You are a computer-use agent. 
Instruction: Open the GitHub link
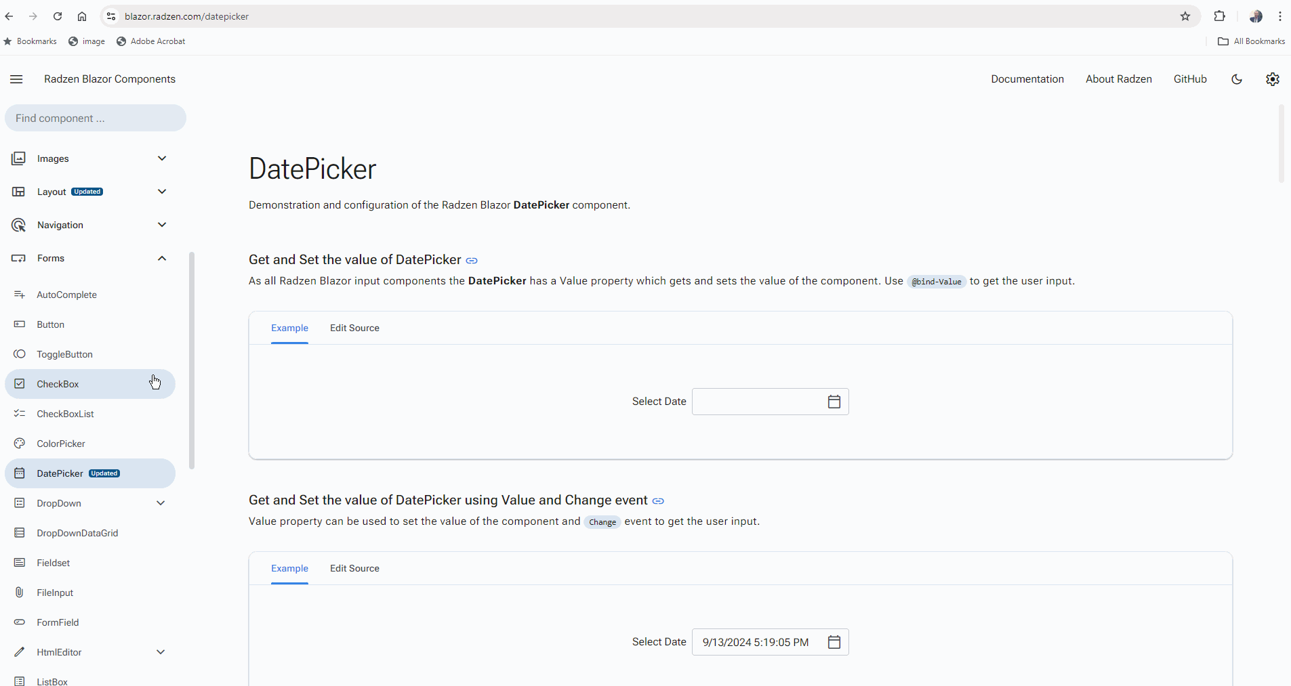(x=1190, y=79)
